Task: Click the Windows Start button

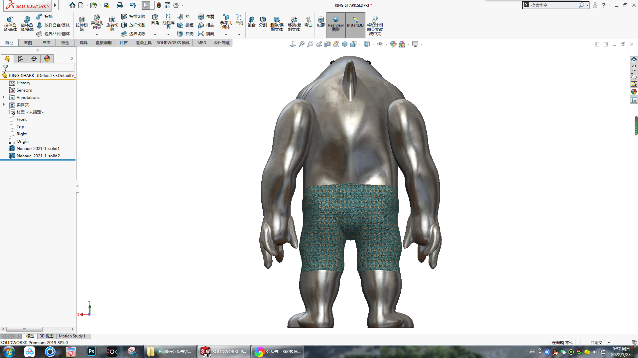Action: [9, 351]
